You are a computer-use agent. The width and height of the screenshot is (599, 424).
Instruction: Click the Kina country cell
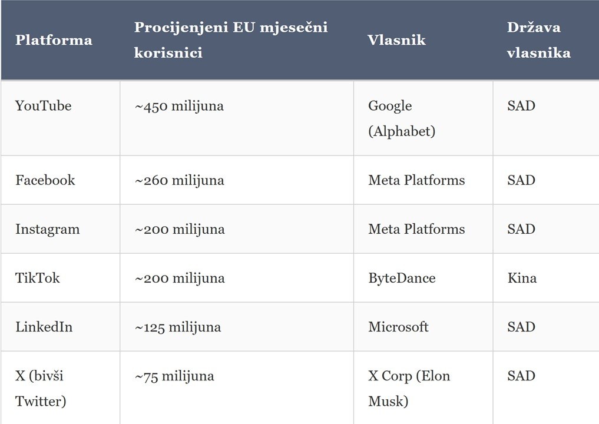click(x=522, y=278)
